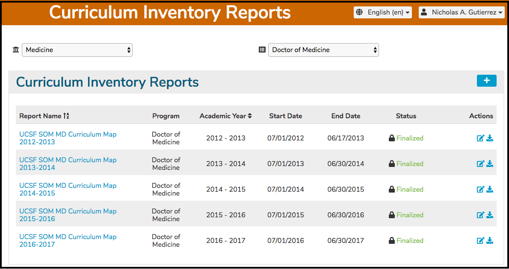
Task: Click the globe icon in language selector
Action: (x=359, y=12)
